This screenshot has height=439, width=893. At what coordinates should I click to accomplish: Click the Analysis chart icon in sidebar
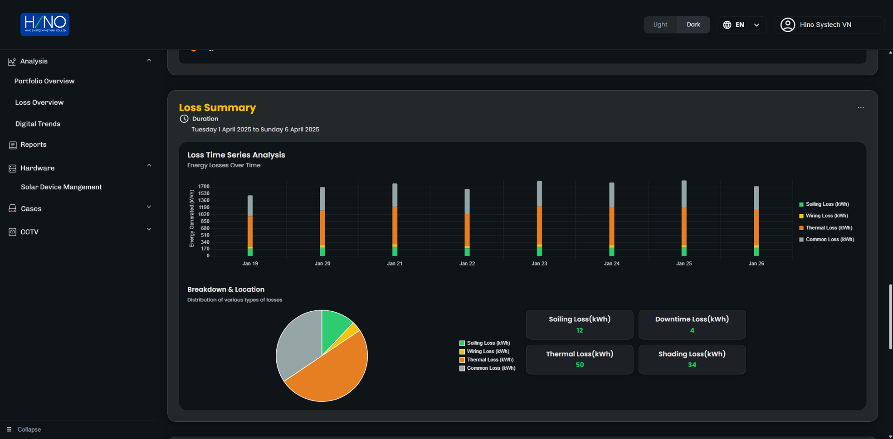(x=12, y=62)
